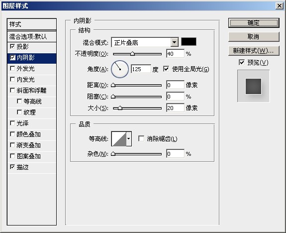Select 混合选项:默认 entry
The height and width of the screenshot is (233, 286).
click(32, 36)
